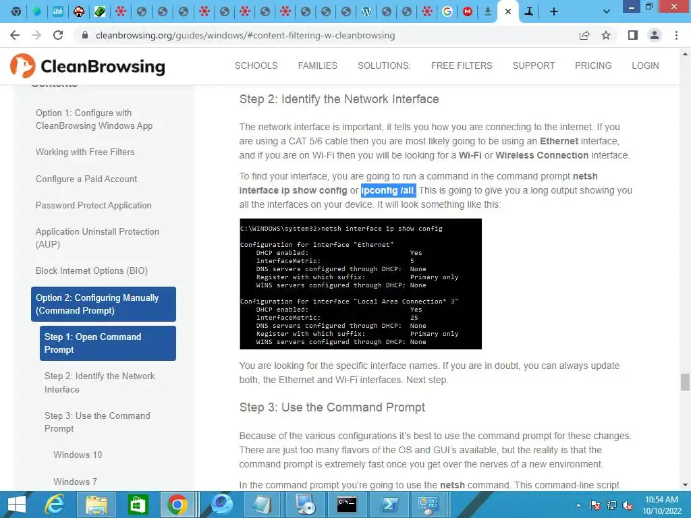Image resolution: width=691 pixels, height=518 pixels.
Task: Jump to Working with Free Filters
Action: 85,152
